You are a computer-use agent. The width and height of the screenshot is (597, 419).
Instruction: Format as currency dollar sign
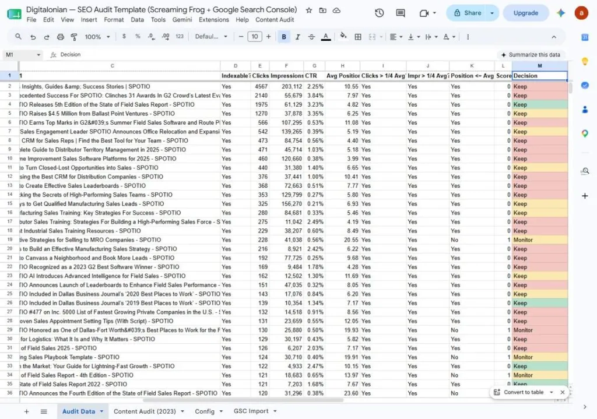click(x=124, y=37)
